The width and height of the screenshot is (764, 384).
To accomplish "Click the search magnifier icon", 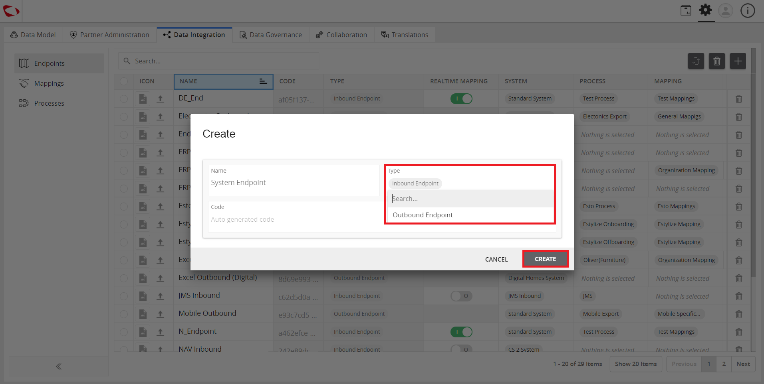I will pos(127,61).
